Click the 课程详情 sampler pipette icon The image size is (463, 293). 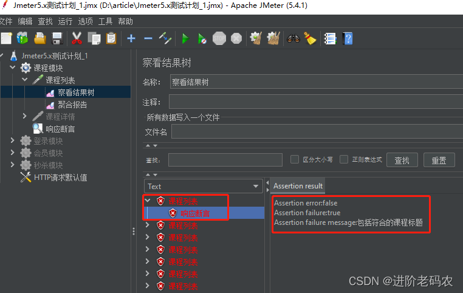[38, 116]
